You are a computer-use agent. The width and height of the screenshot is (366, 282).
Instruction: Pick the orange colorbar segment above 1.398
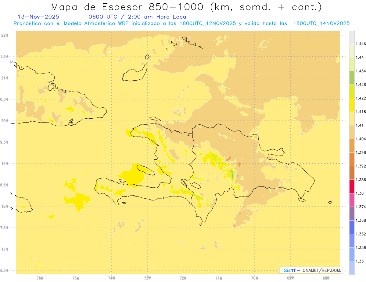352,145
